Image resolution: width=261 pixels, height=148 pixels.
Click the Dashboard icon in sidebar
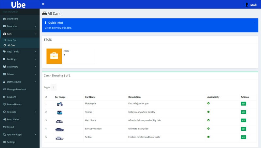click(4, 19)
